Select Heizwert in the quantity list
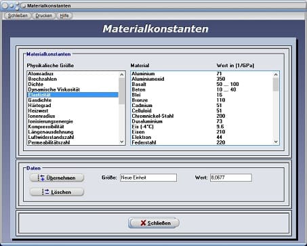This screenshot has height=246, width=307. 73,110
